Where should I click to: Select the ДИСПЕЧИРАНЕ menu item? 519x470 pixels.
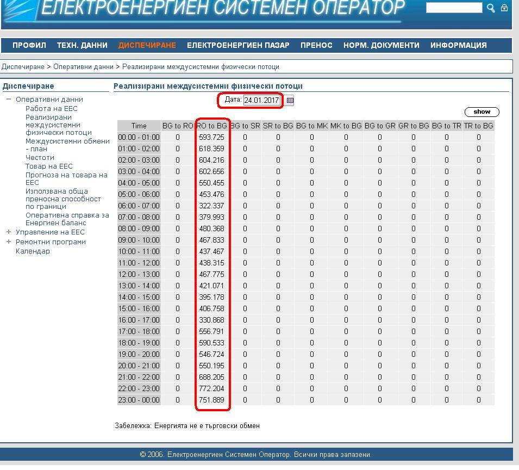click(x=147, y=45)
